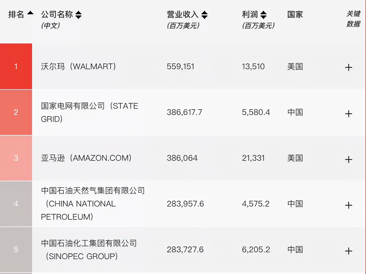The image size is (366, 274).
Task: Click the revenue value 559,151
Action: pos(180,66)
